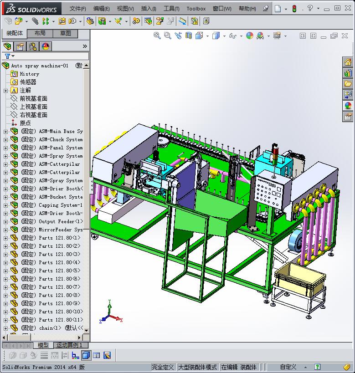This screenshot has width=355, height=373.
Task: Select the 前视基准面 plane
Action: click(x=34, y=99)
